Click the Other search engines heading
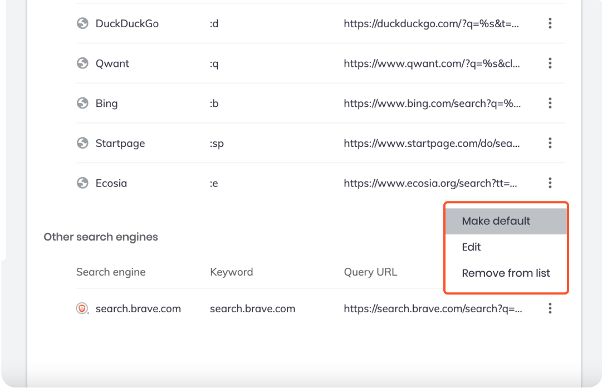 pos(101,237)
